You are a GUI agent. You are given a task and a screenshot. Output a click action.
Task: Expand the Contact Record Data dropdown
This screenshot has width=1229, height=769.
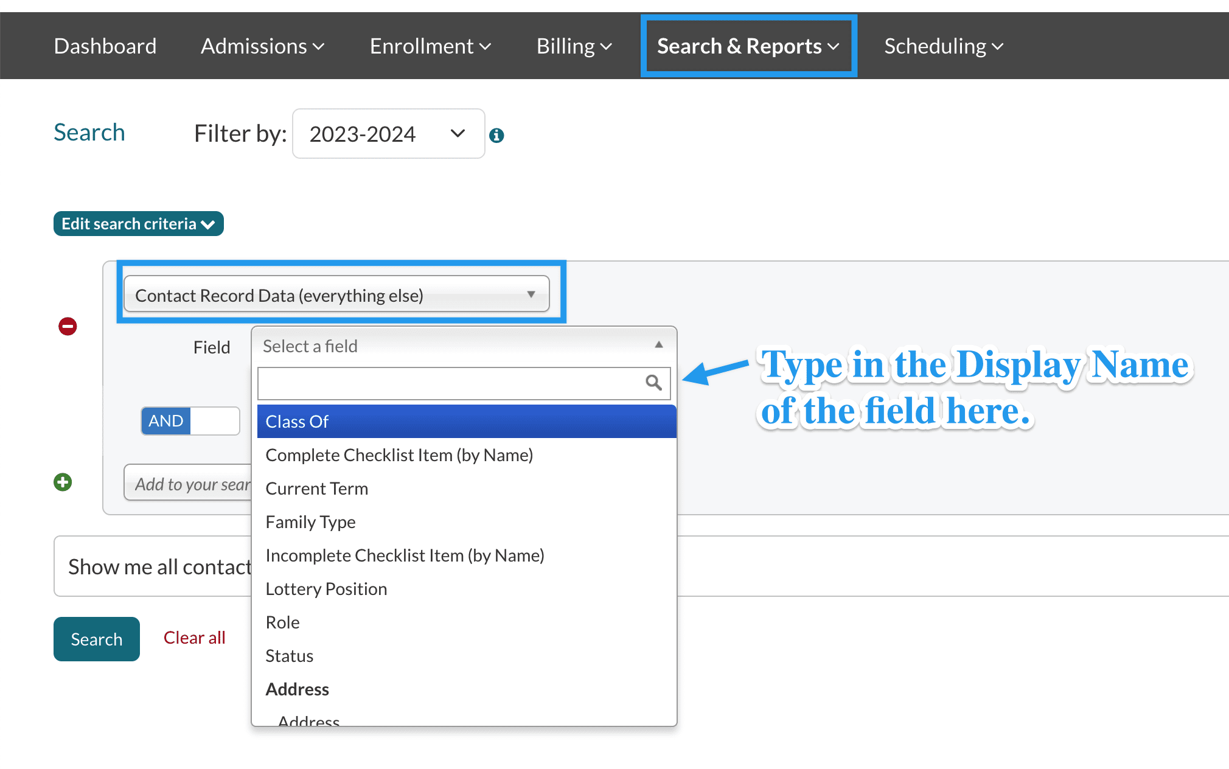339,295
